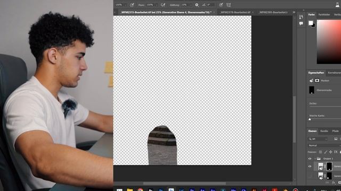Open Chrome from the taskbar
341x191 pixels.
(140, 190)
